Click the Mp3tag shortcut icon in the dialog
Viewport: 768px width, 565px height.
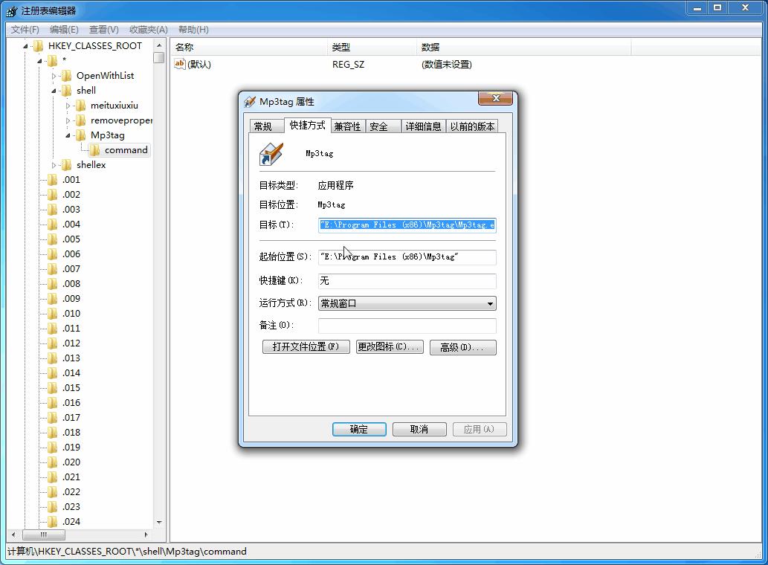[x=271, y=154]
